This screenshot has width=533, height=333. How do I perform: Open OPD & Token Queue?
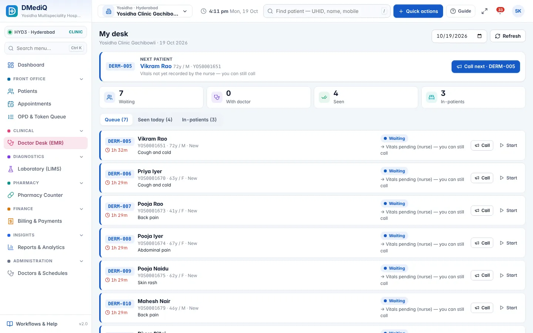46,117
